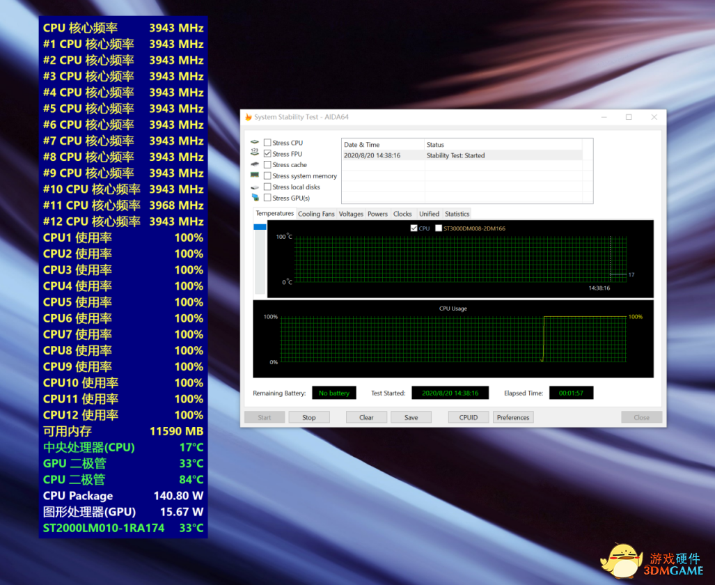Show the ST3000DM008-2DM166 temperature line
The width and height of the screenshot is (715, 585).
[x=439, y=228]
